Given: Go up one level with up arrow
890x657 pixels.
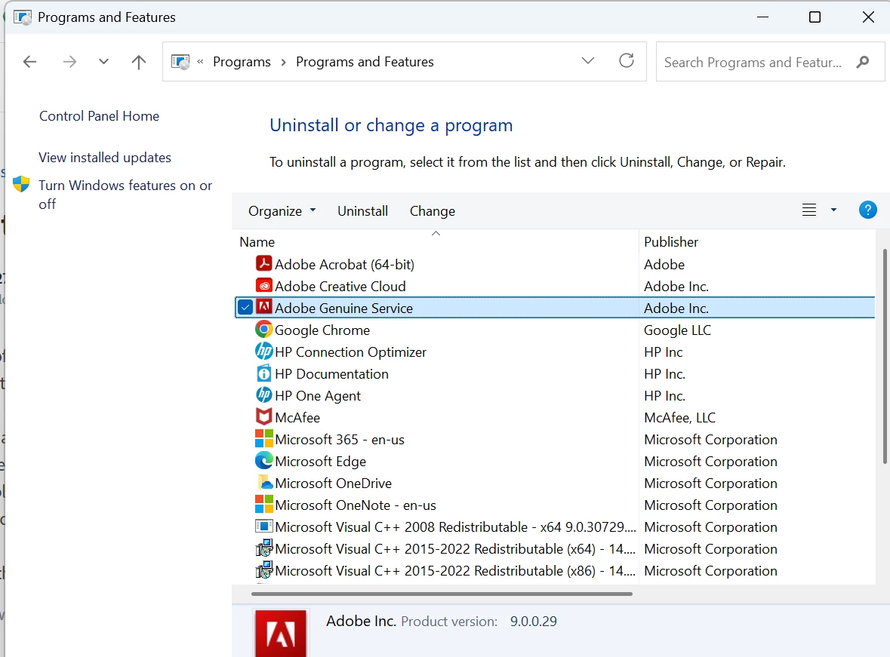Looking at the screenshot, I should [x=138, y=61].
